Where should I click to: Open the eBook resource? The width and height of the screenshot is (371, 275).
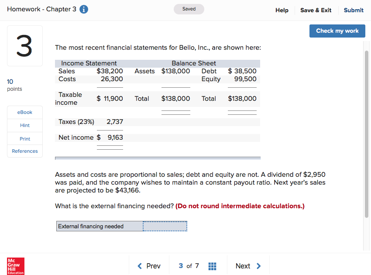24,112
